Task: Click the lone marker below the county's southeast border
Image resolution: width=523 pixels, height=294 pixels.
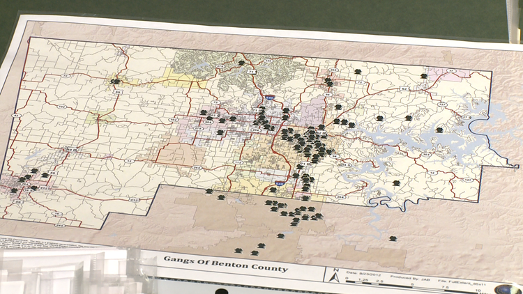Action: click(x=393, y=239)
